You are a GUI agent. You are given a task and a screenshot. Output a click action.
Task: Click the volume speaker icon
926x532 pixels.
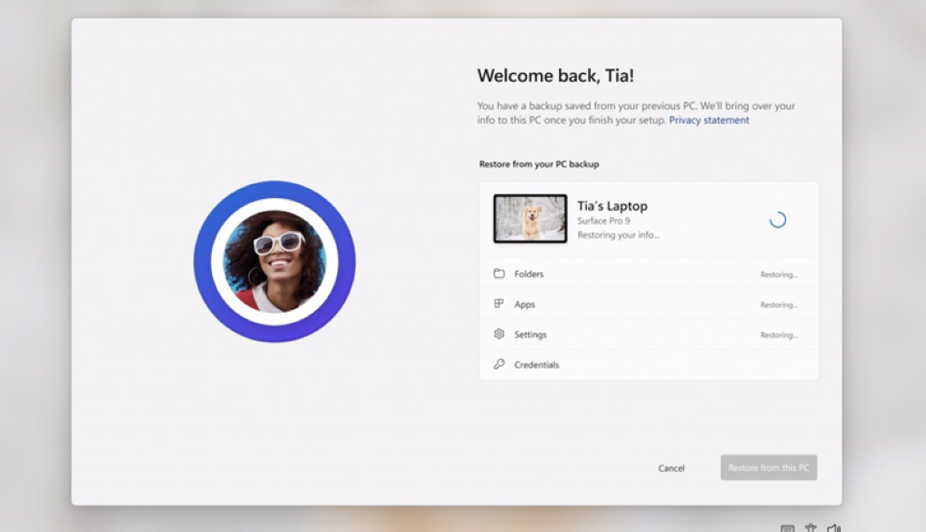pos(833,528)
